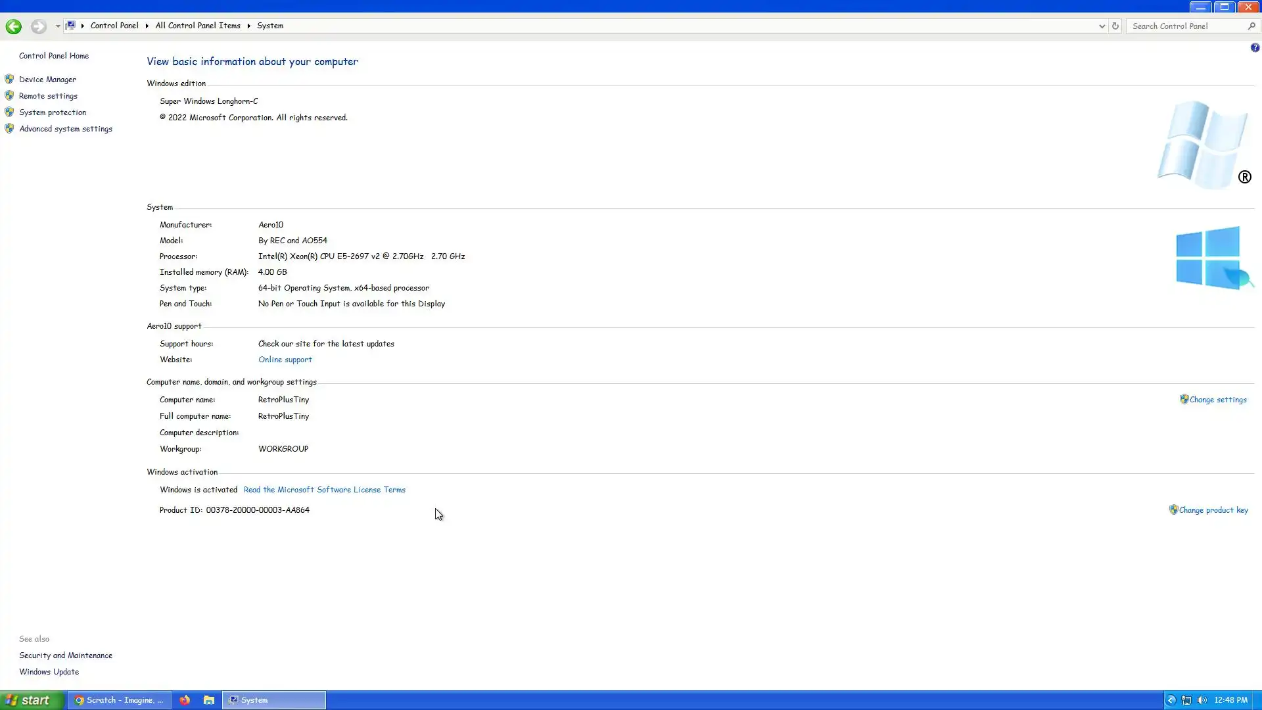The image size is (1262, 710).
Task: Expand arrow after Control Panel breadcrumb
Action: (147, 26)
